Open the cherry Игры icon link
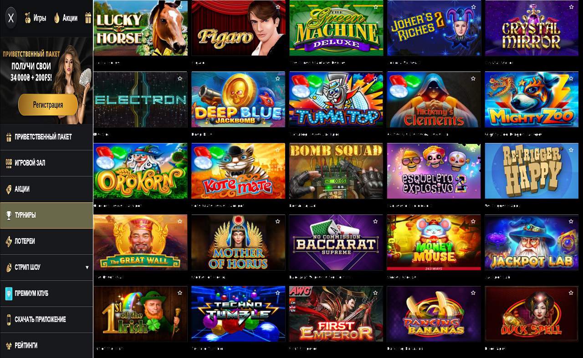Viewport: 583px width, 358px height. point(27,18)
